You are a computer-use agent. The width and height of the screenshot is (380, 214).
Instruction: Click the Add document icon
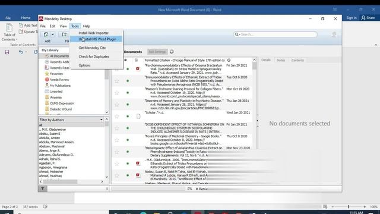pos(46,34)
